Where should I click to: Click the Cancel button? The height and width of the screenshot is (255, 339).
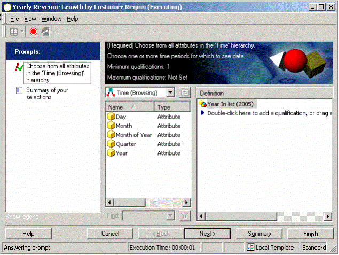point(110,234)
